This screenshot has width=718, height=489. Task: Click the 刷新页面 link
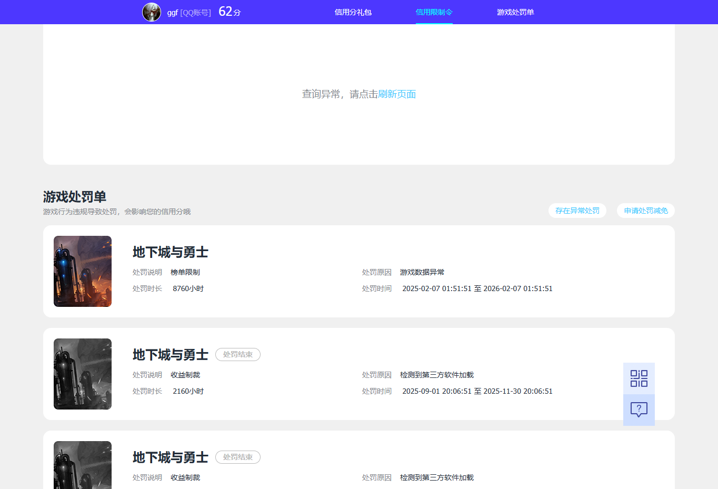(397, 94)
